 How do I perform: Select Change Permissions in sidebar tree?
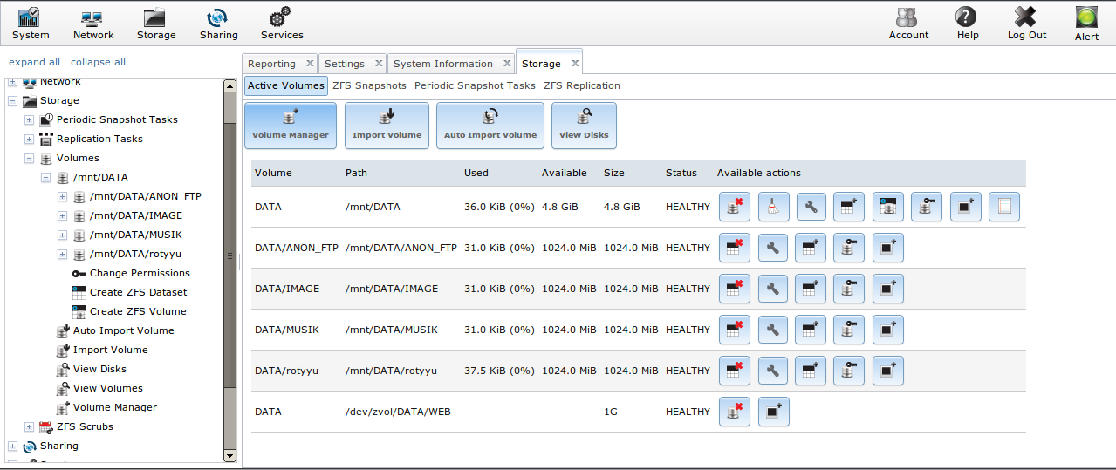[140, 273]
